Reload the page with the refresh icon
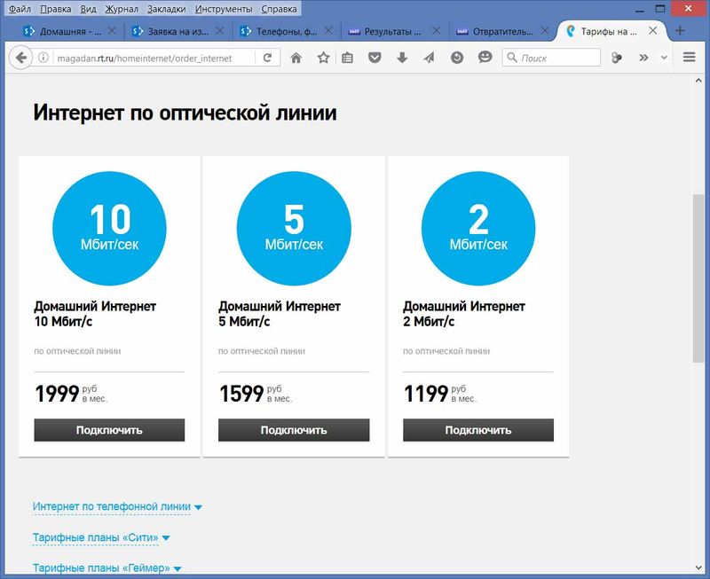 click(x=266, y=58)
